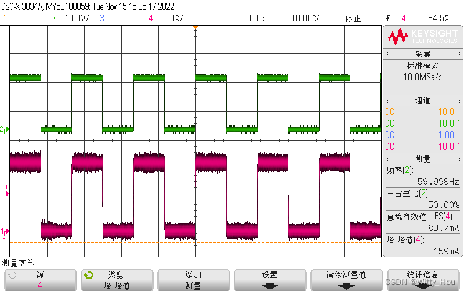Click the channel 2 1.00V/ scale readout

point(77,18)
